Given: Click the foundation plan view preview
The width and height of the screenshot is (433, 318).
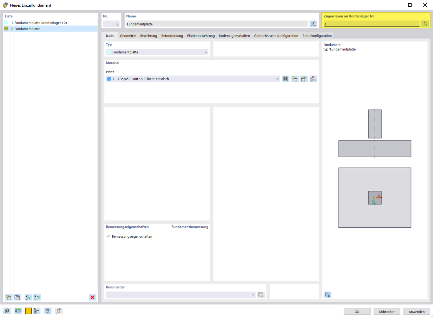Looking at the screenshot, I should 375,198.
